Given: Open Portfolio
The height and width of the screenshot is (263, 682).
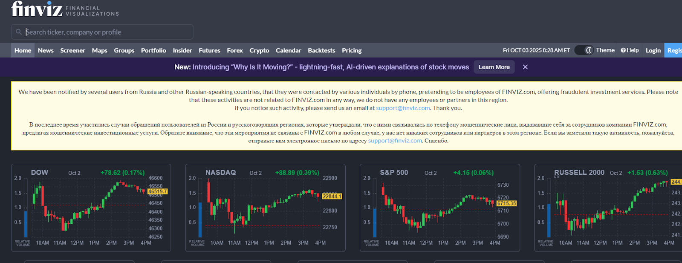Looking at the screenshot, I should tap(153, 50).
